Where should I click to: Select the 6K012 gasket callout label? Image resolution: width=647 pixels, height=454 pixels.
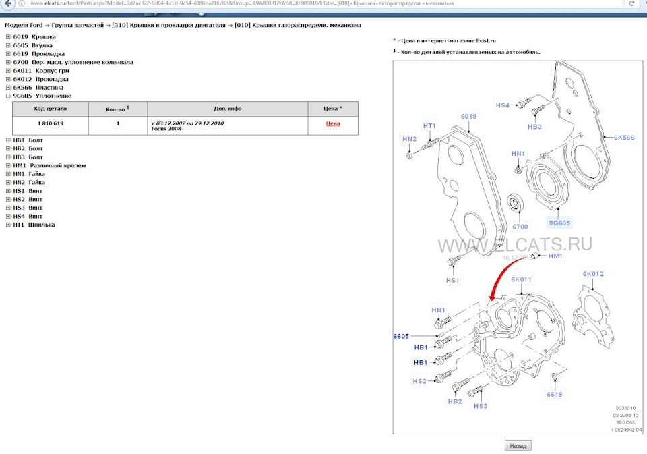coord(593,274)
